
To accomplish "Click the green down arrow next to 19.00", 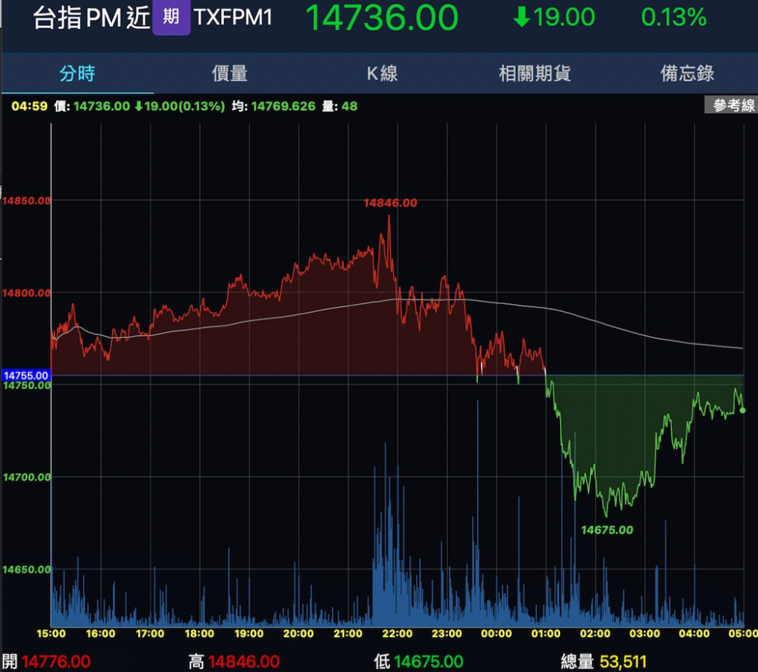I will [522, 17].
